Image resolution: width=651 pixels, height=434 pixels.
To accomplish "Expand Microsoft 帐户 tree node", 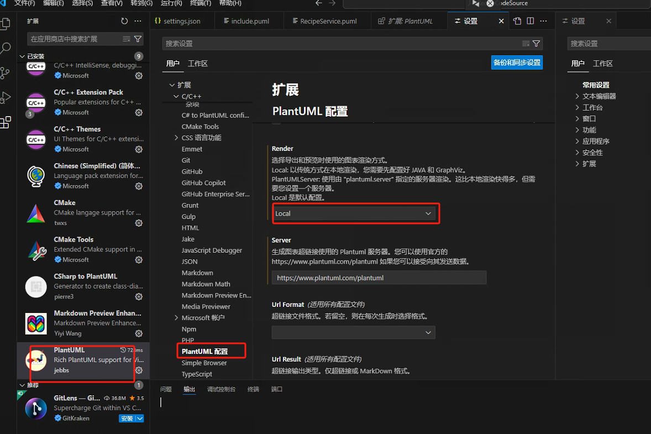I will pyautogui.click(x=176, y=318).
